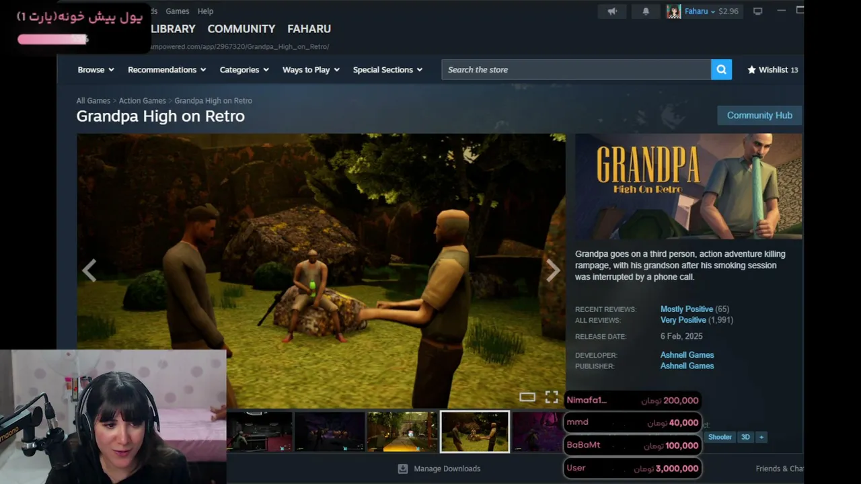The height and width of the screenshot is (484, 861).
Task: Open the notifications bell icon
Action: [646, 11]
